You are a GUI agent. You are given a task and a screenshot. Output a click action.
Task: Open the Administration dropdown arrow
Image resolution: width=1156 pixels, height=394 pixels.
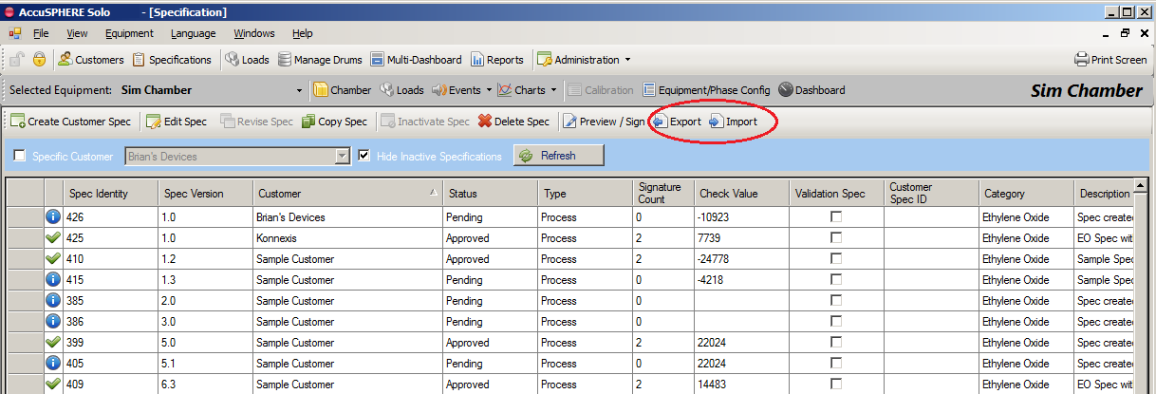click(627, 60)
